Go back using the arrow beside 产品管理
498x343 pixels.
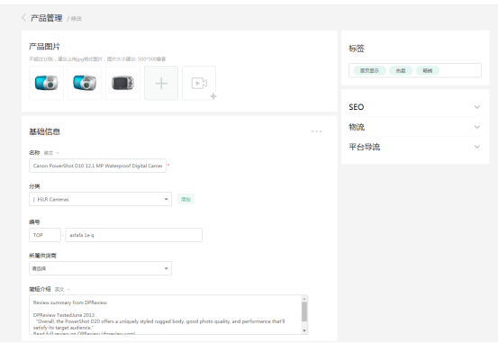23,18
